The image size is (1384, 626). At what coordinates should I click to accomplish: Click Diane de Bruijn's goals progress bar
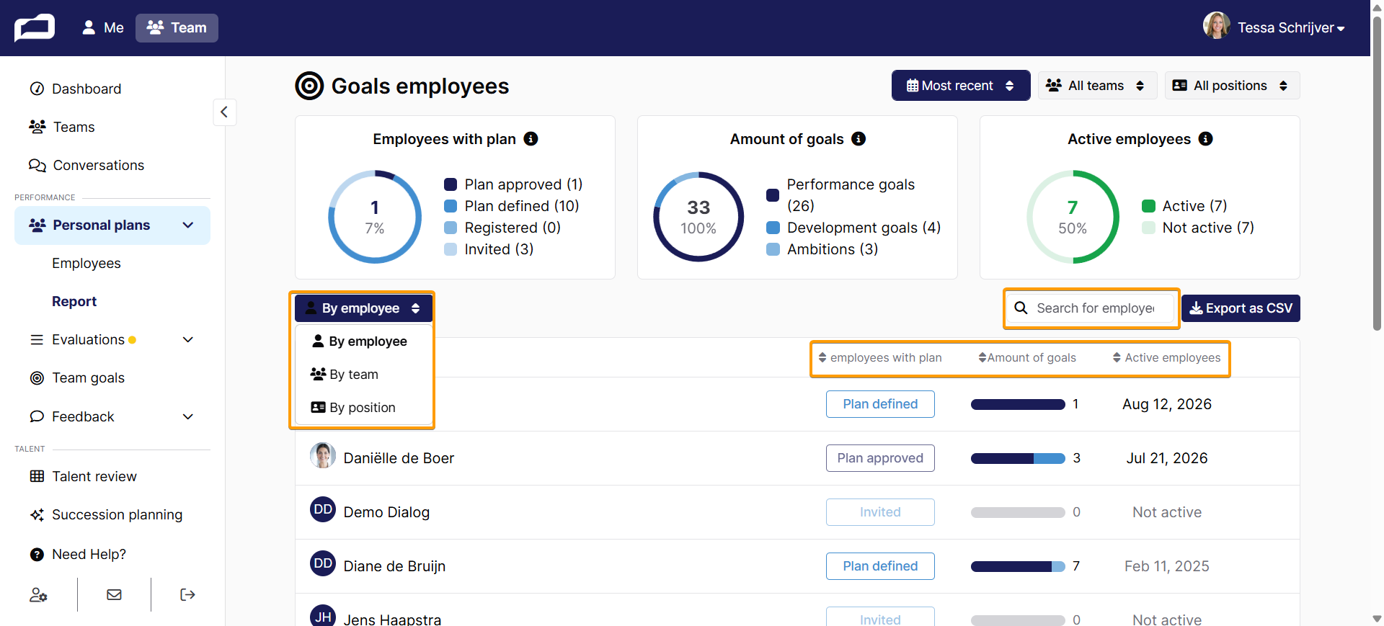coord(1018,567)
